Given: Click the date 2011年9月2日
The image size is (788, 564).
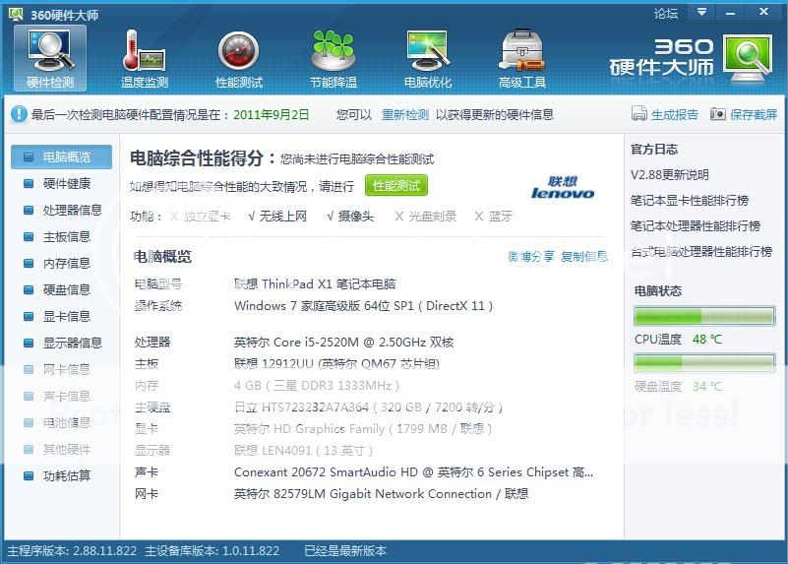Looking at the screenshot, I should tap(272, 114).
